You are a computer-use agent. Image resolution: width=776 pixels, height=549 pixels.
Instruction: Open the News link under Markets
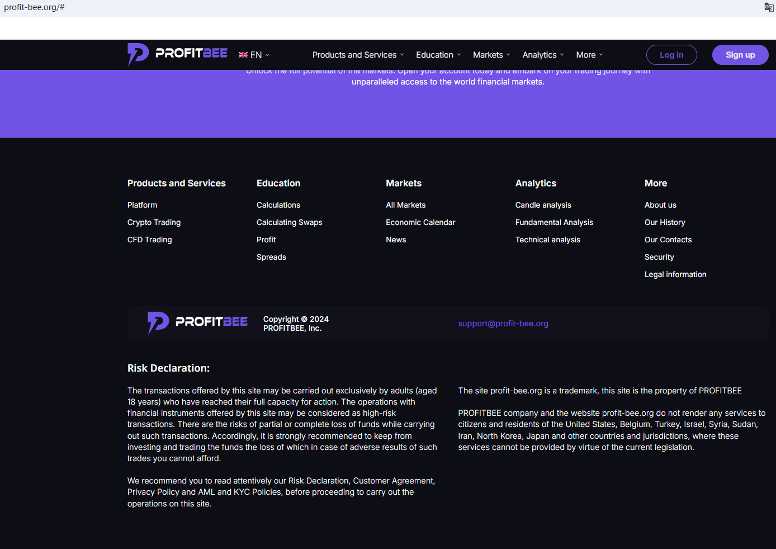pyautogui.click(x=396, y=240)
